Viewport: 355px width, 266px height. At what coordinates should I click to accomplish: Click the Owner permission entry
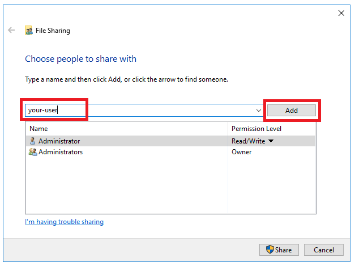(241, 151)
